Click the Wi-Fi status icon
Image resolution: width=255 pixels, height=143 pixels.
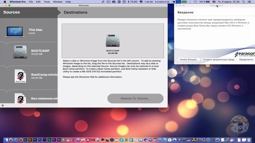click(x=195, y=2)
